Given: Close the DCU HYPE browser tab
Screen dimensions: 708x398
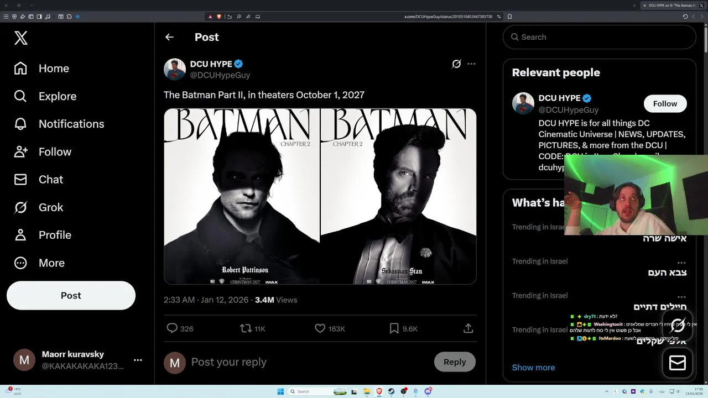Looking at the screenshot, I should (644, 6).
